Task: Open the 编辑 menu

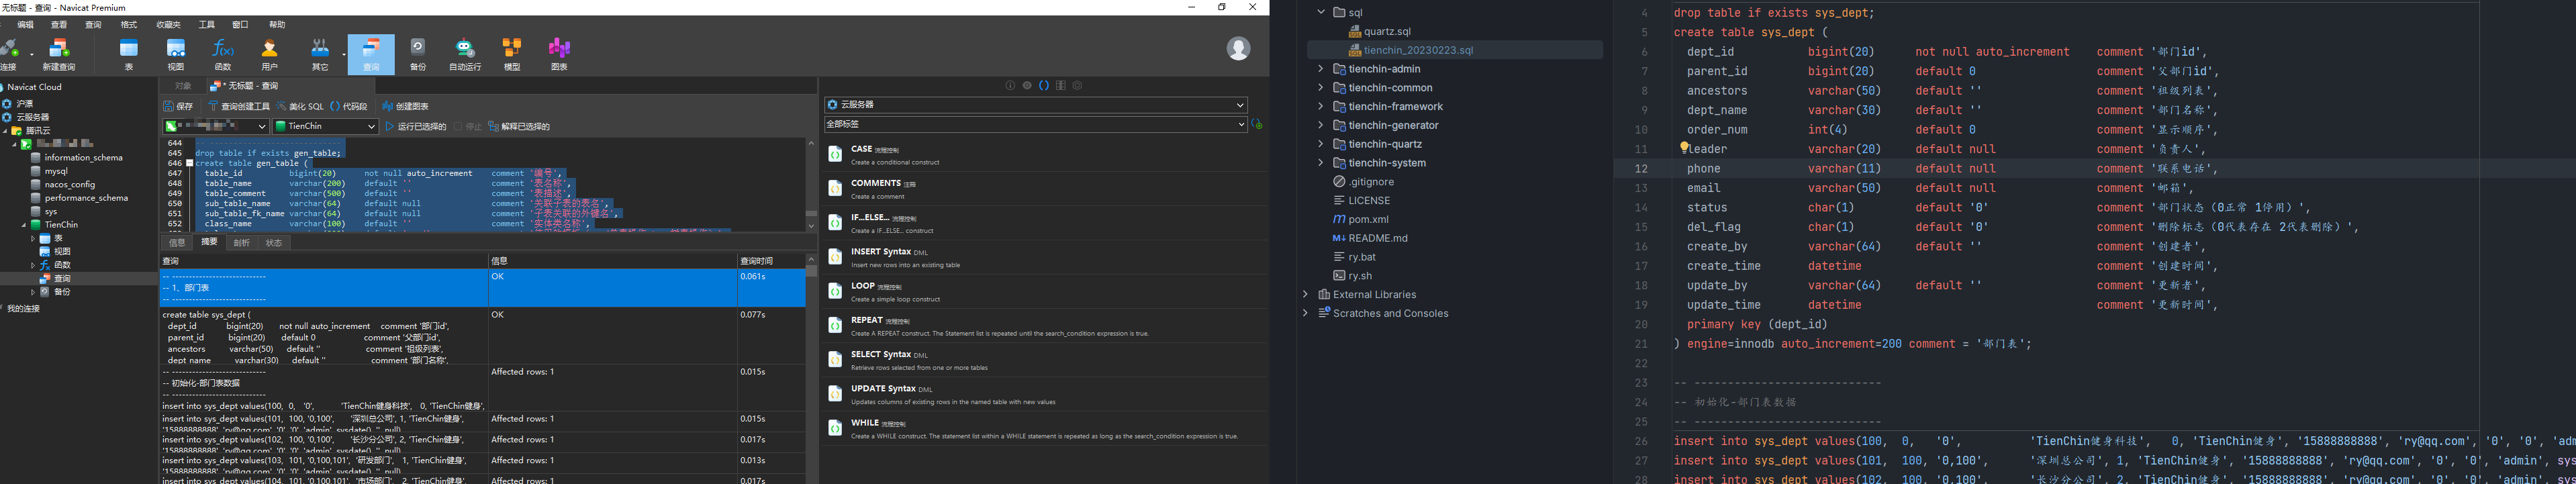Action: [x=26, y=25]
